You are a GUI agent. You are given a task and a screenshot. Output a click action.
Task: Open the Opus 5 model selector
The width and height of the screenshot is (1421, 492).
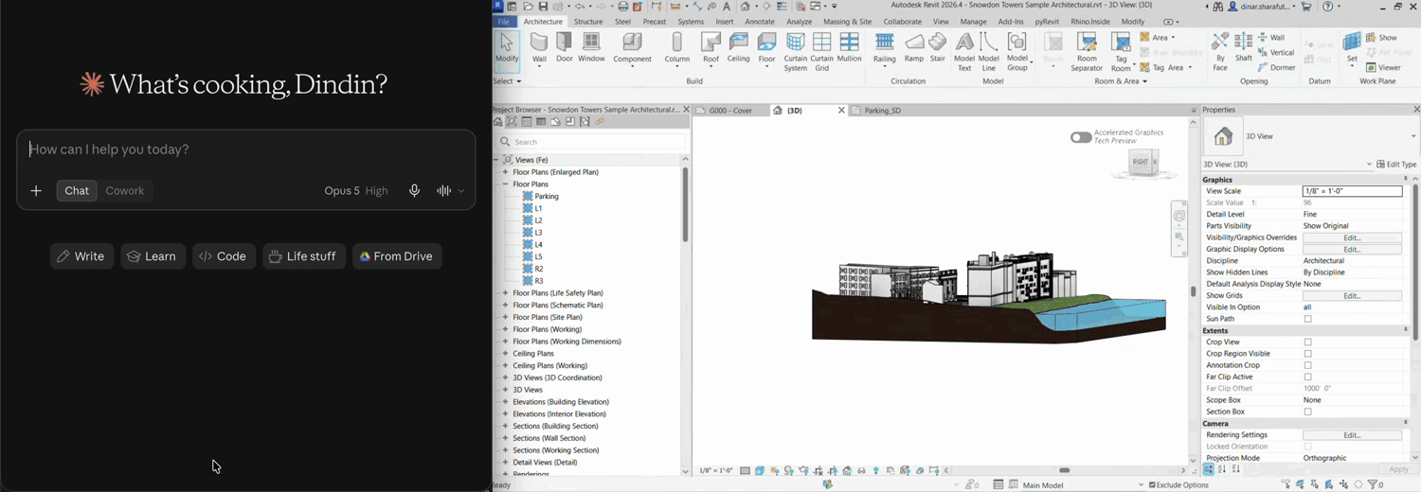click(356, 190)
